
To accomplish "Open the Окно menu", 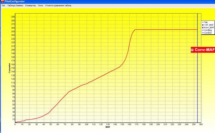I will point(40,6).
